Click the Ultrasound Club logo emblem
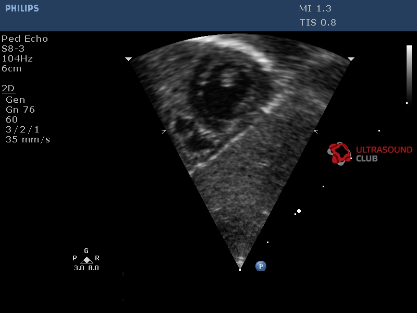417x313 pixels. 339,153
